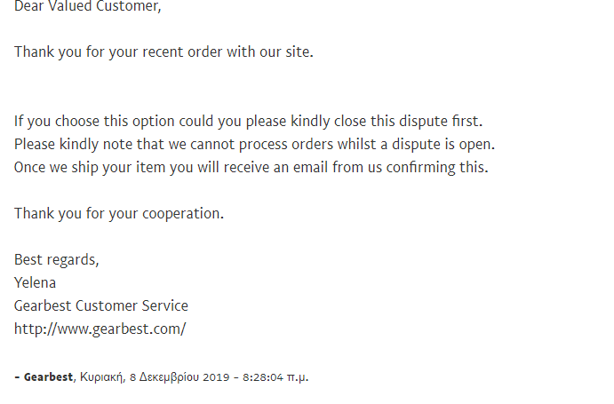The width and height of the screenshot is (614, 404).
Task: Click the 'Thank you for your recent order' sentence
Action: pyautogui.click(x=163, y=52)
